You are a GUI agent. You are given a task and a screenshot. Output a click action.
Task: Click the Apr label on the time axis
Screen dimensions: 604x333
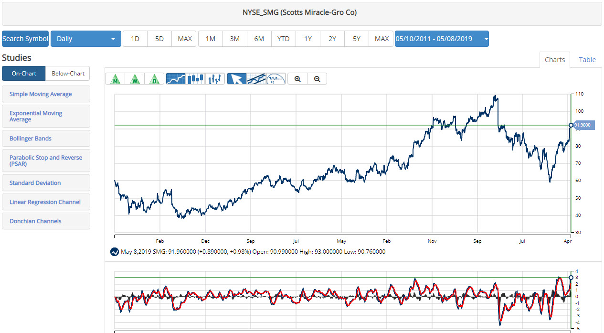(567, 241)
